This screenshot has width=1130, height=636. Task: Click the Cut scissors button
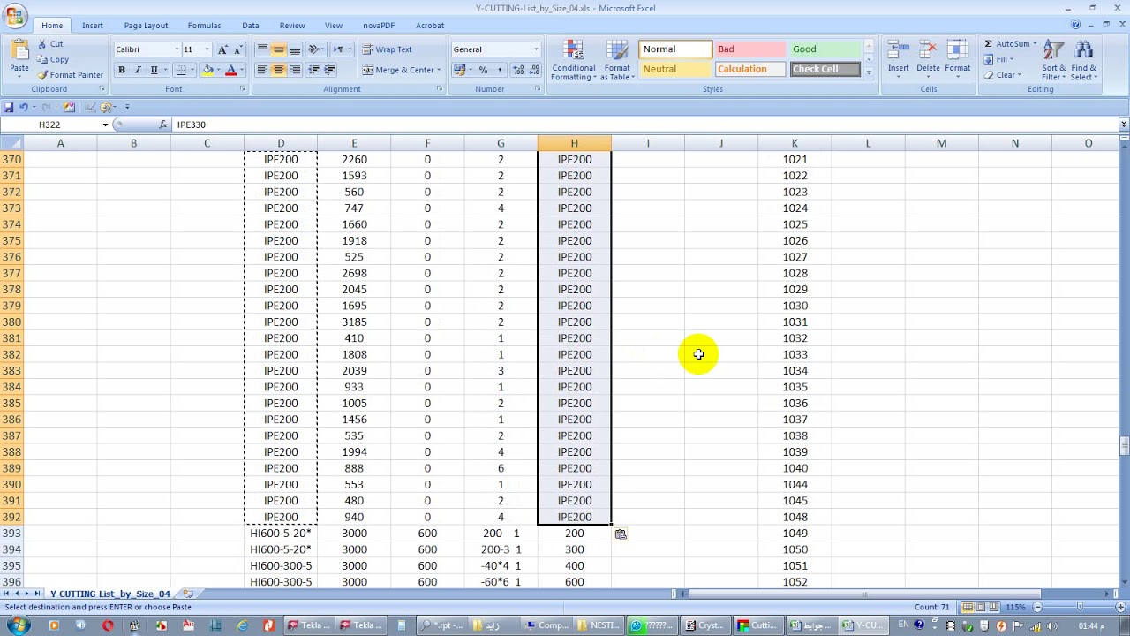(x=50, y=44)
